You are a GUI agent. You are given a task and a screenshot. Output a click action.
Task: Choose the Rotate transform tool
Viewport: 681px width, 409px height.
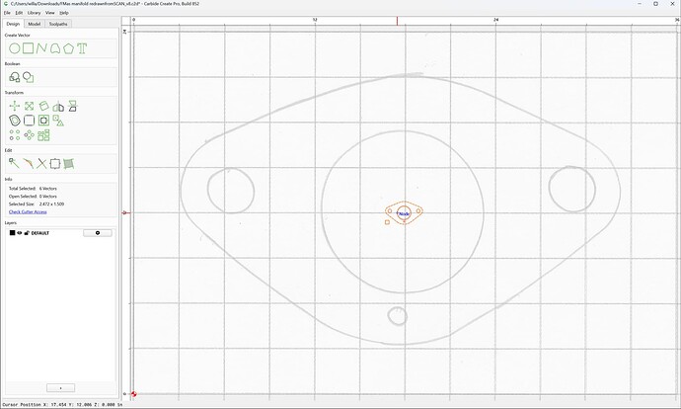43,106
